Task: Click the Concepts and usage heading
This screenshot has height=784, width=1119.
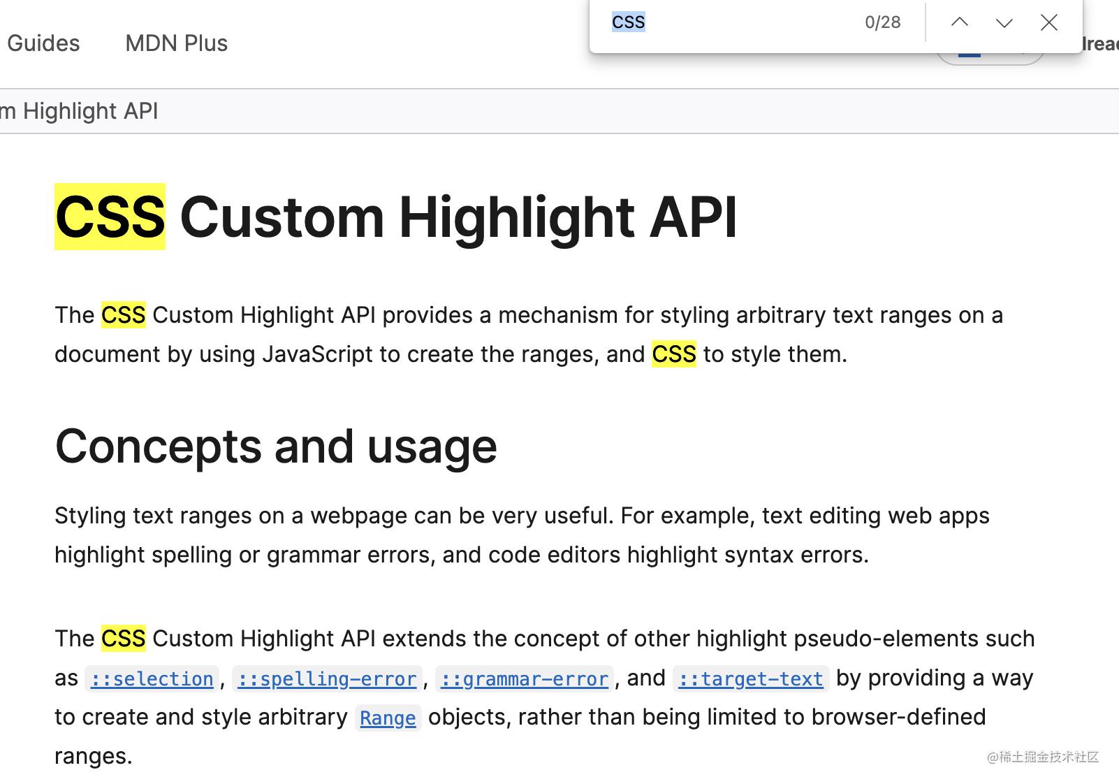Action: click(276, 447)
